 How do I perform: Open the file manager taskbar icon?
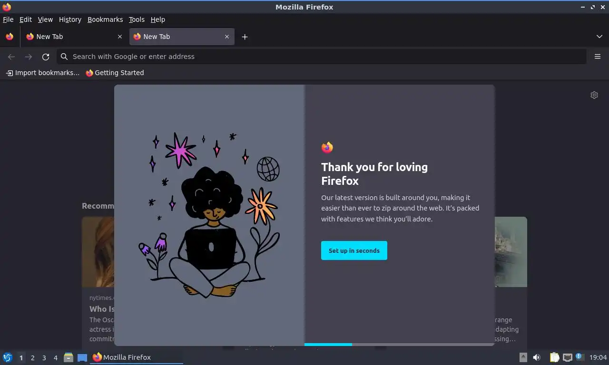pyautogui.click(x=69, y=357)
